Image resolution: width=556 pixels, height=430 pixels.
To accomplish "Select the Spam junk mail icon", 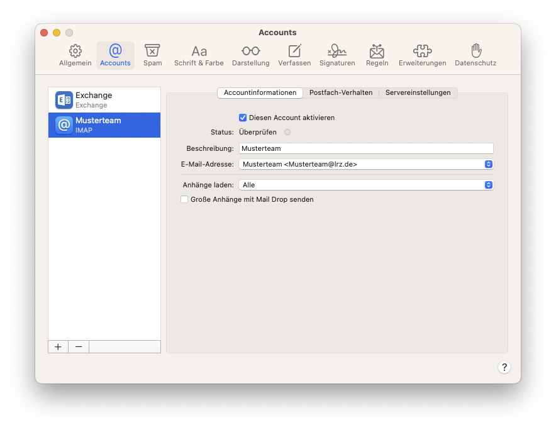I will (x=152, y=52).
